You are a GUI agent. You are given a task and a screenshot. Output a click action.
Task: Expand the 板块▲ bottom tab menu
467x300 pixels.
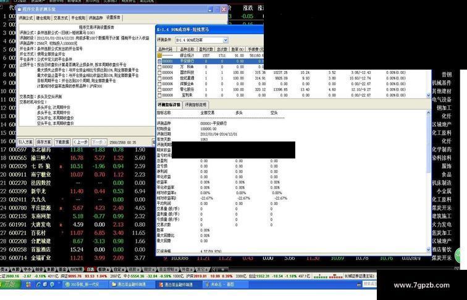[x=104, y=269]
